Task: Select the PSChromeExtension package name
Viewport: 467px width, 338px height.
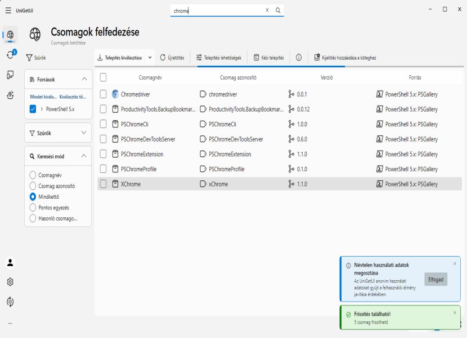Action: tap(142, 154)
